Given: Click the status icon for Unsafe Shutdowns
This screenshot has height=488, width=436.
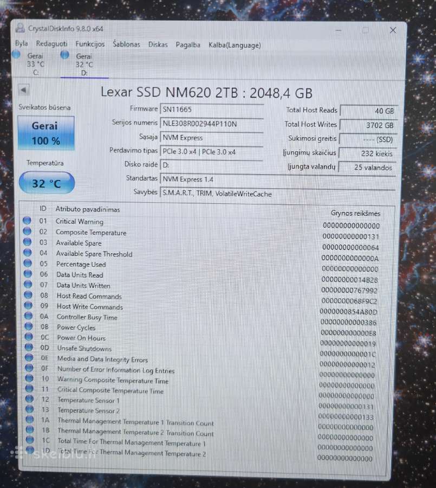Looking at the screenshot, I should coord(29,347).
